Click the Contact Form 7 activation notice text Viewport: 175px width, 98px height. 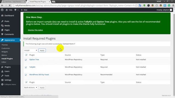point(50,44)
